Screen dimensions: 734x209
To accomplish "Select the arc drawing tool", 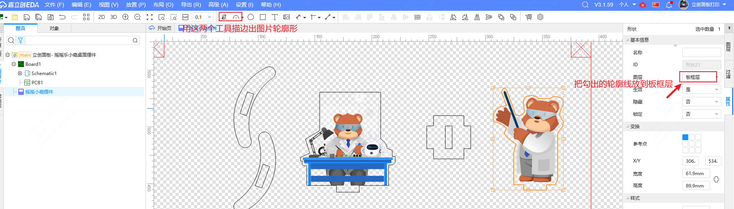I will pyautogui.click(x=236, y=17).
